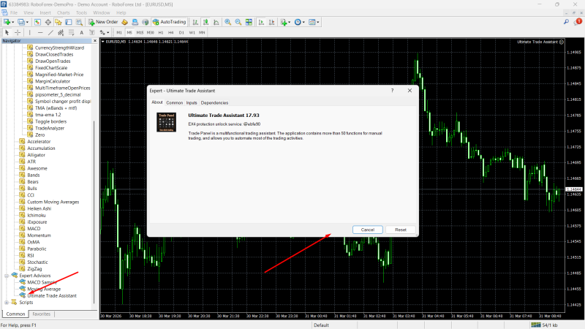585x329 pixels.
Task: Select the CurrencyStrengthWizard indicator
Action: 59,48
